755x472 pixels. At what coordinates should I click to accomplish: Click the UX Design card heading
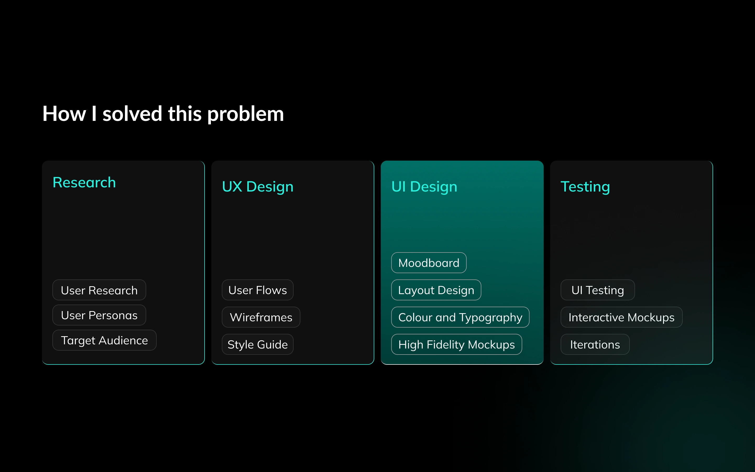coord(258,187)
